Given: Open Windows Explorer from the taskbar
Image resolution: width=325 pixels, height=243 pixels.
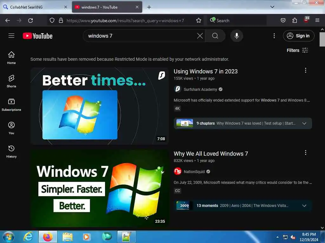Looking at the screenshot, I should (68, 237).
